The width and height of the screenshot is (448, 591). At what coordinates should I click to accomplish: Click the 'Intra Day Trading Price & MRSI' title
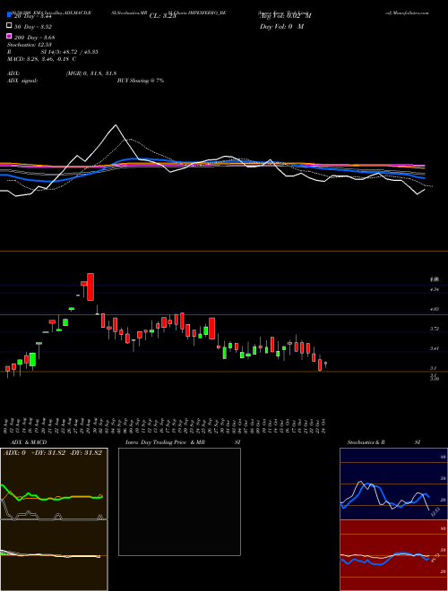pos(183,442)
